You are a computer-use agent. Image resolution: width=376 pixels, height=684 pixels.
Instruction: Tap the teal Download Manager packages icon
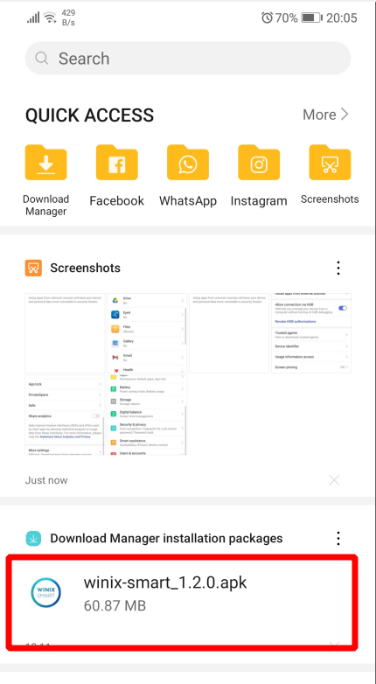click(33, 538)
